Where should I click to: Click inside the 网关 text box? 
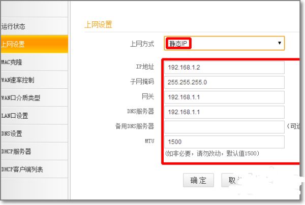(224, 97)
